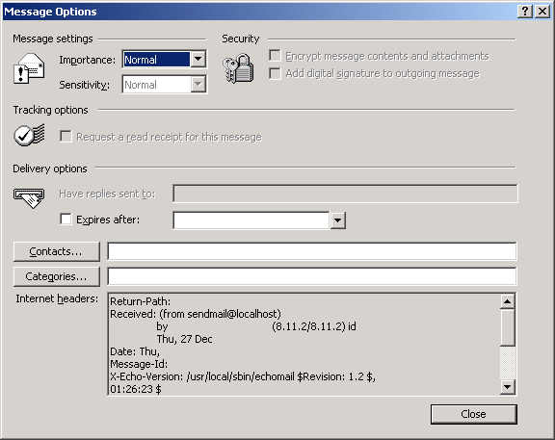
Task: Click the Categories text field
Action: pyautogui.click(x=312, y=276)
